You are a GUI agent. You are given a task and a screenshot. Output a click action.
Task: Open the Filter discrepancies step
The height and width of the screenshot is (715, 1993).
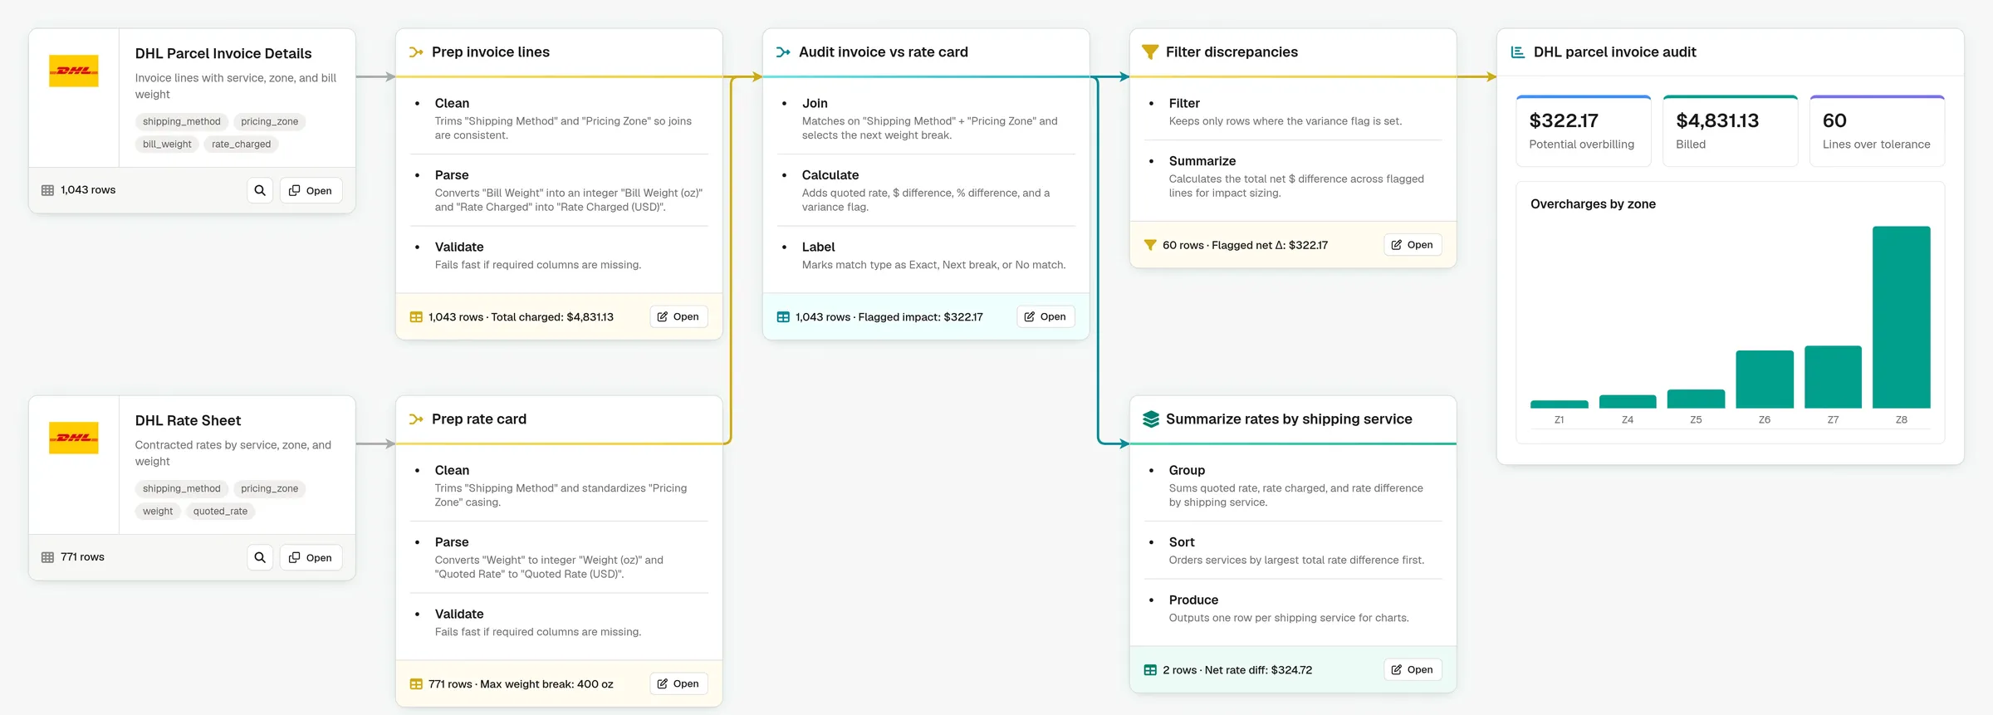(x=1413, y=244)
